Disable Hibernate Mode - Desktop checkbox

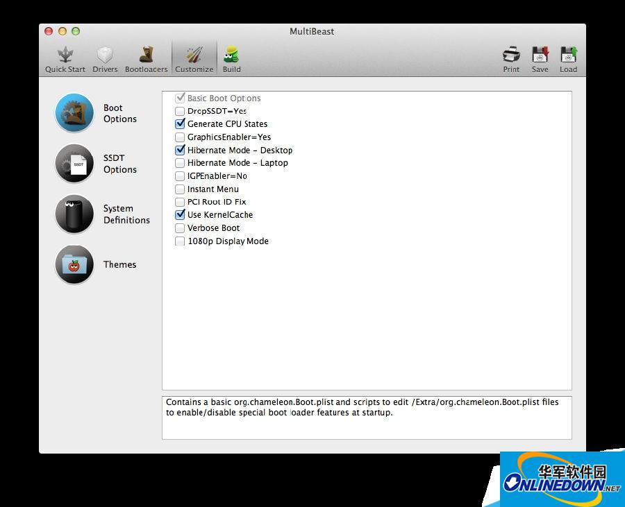181,150
